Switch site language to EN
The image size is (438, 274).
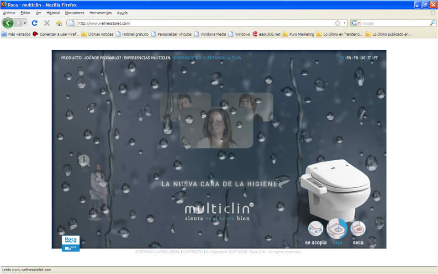pyautogui.click(x=348, y=58)
